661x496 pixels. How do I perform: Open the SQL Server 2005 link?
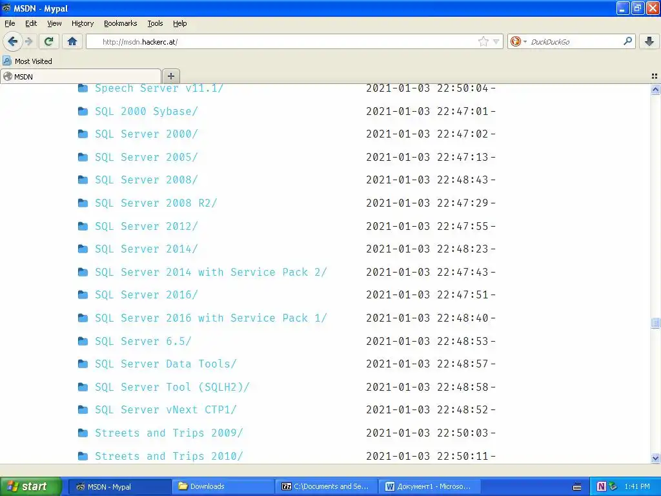point(147,157)
